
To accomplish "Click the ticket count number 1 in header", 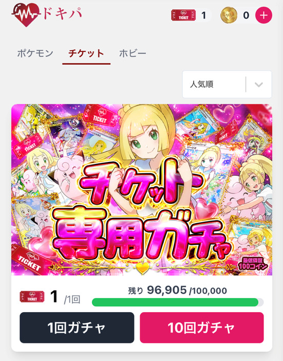I will tap(203, 15).
